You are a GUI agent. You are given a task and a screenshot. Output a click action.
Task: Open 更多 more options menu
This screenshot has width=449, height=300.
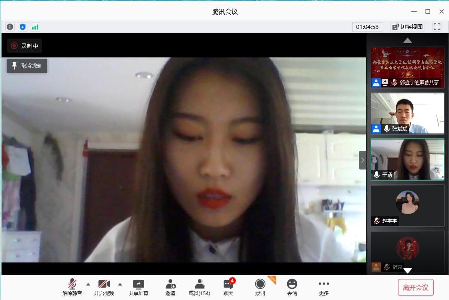tap(324, 287)
